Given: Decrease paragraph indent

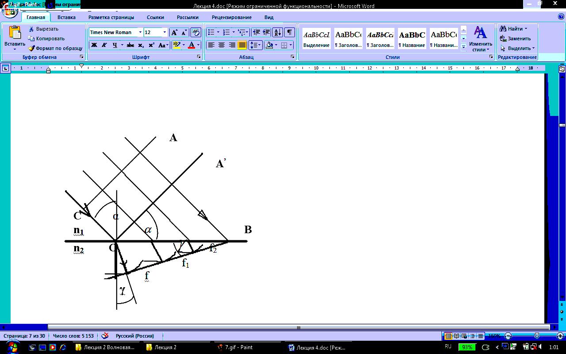Looking at the screenshot, I should point(256,32).
